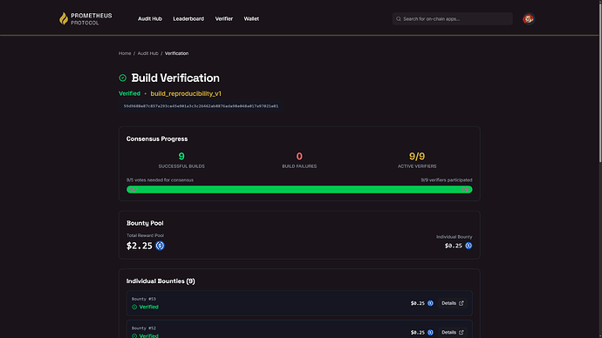Click the build_reproducibility_v1 link
Viewport: 602px width, 338px height.
(186, 93)
